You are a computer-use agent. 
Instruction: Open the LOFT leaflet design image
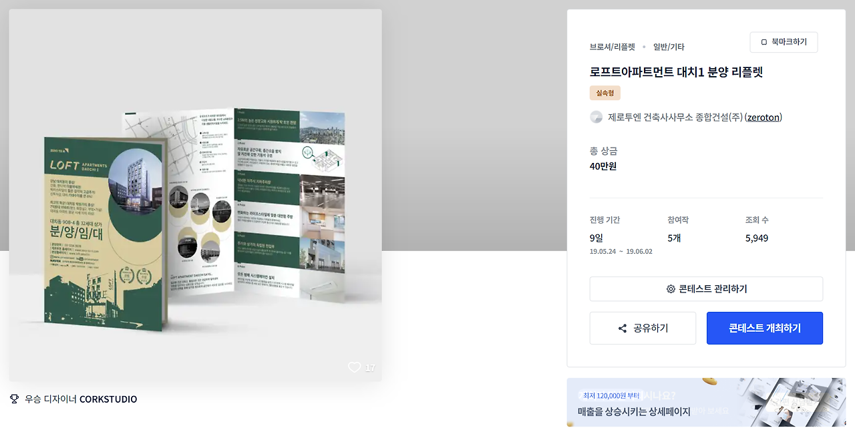click(x=195, y=195)
